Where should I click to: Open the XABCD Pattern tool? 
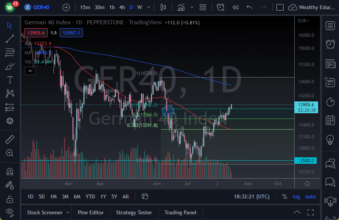[10, 93]
